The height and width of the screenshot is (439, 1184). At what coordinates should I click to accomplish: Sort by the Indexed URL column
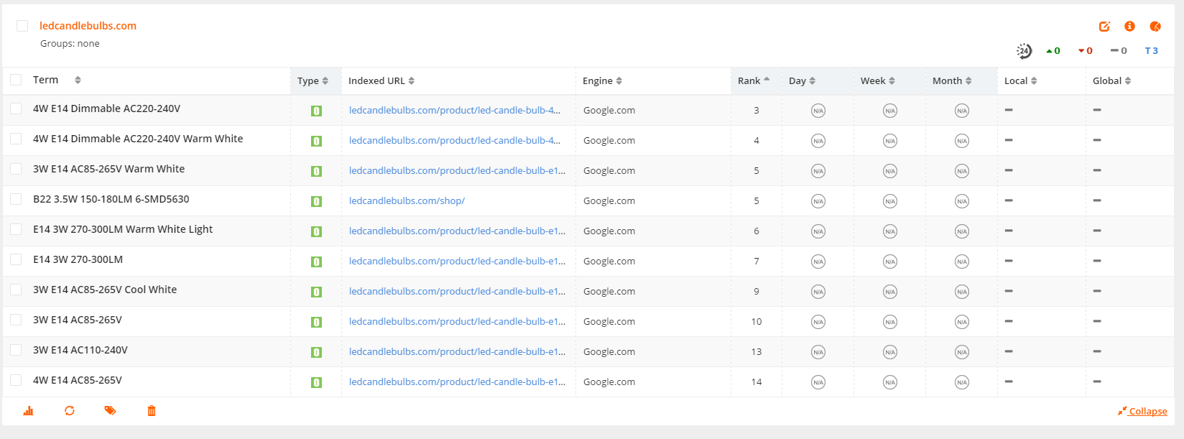tap(381, 81)
